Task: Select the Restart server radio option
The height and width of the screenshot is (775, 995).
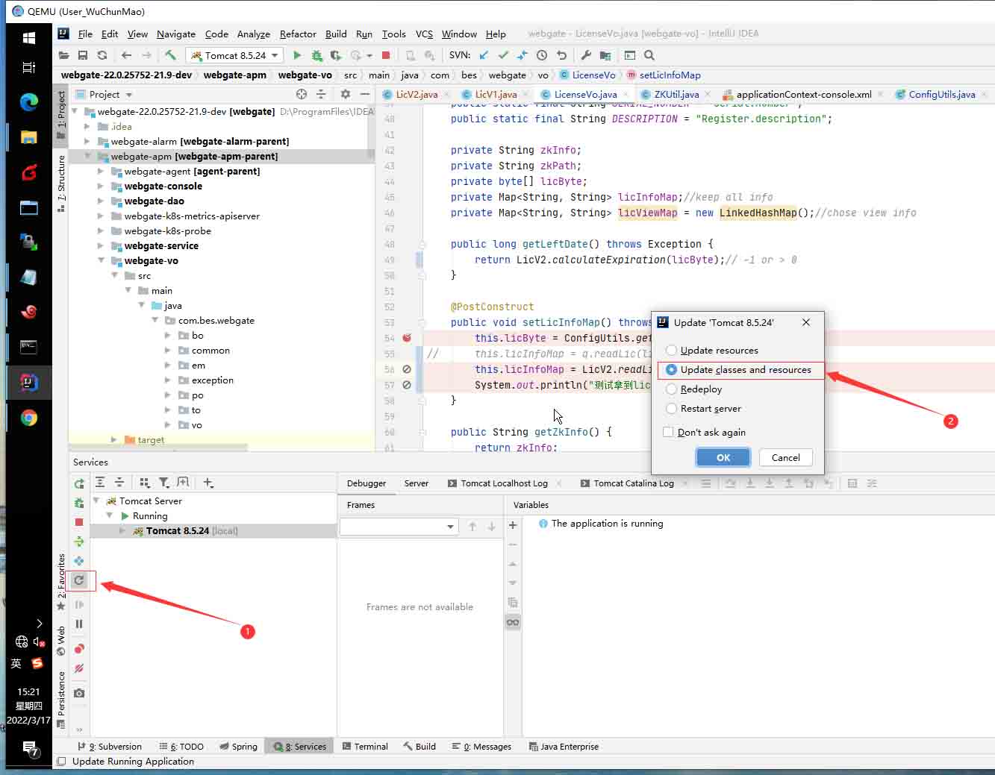Action: click(x=671, y=408)
